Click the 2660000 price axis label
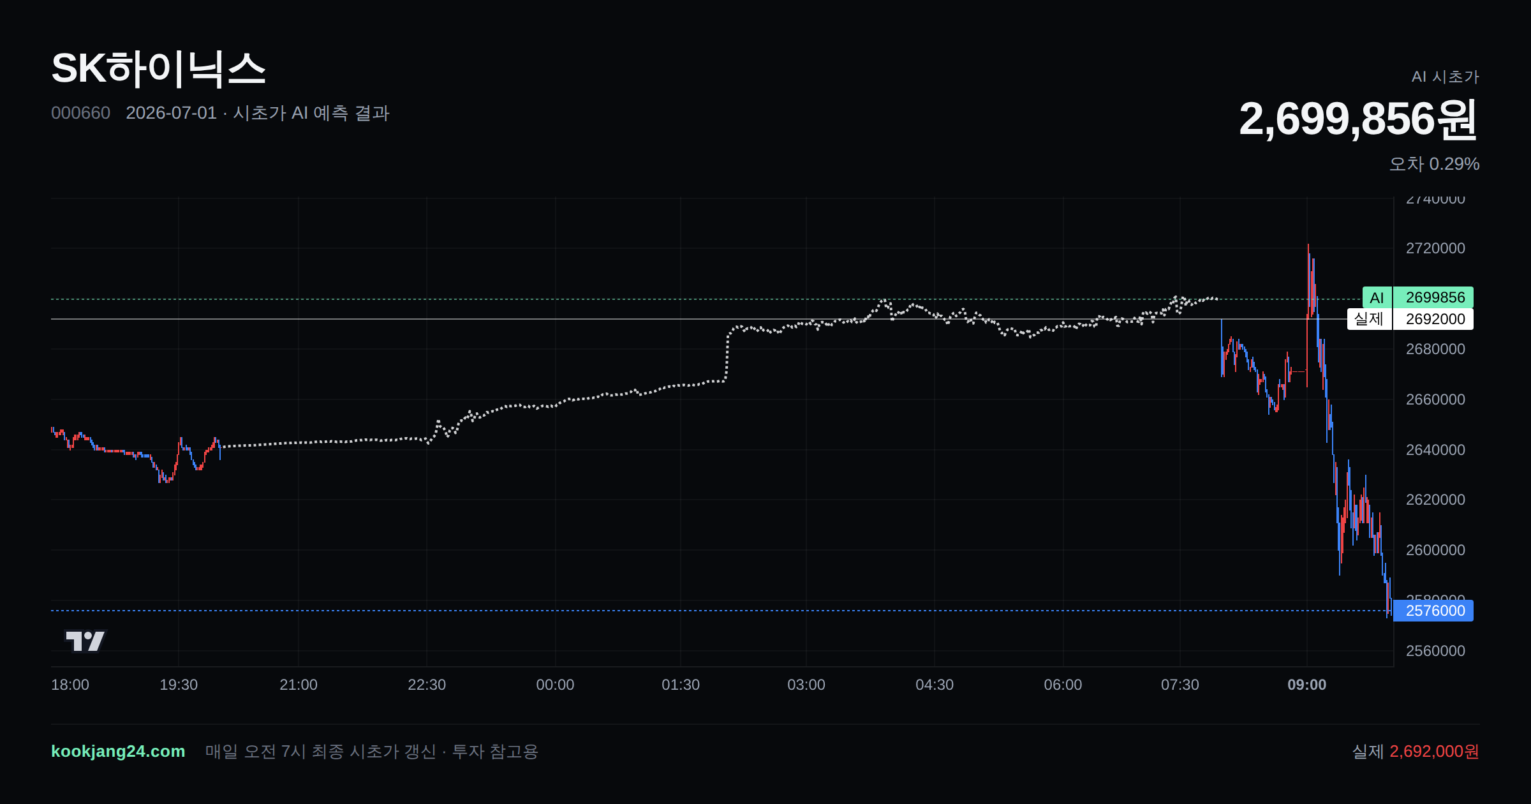Screen dimensions: 1531x804 pos(1435,399)
